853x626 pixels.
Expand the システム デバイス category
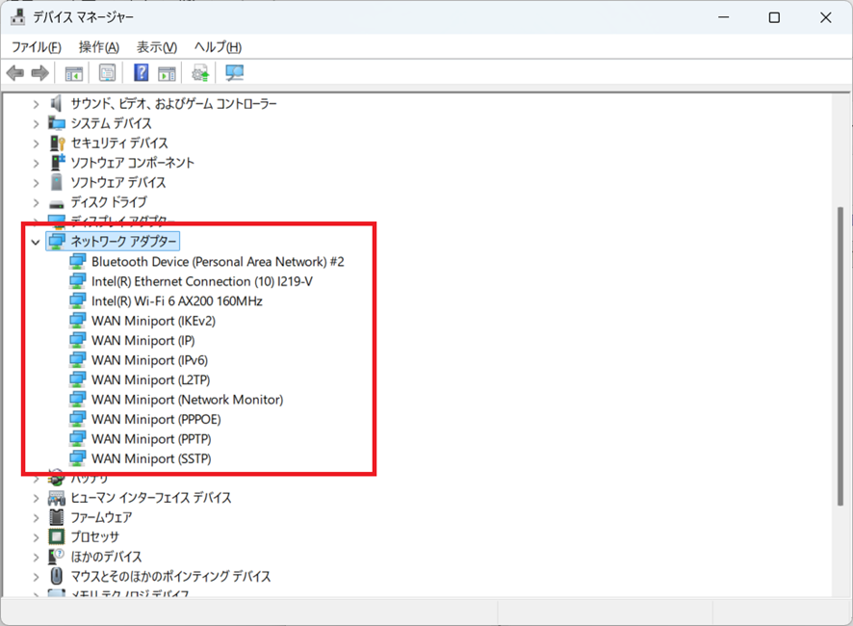coord(36,123)
